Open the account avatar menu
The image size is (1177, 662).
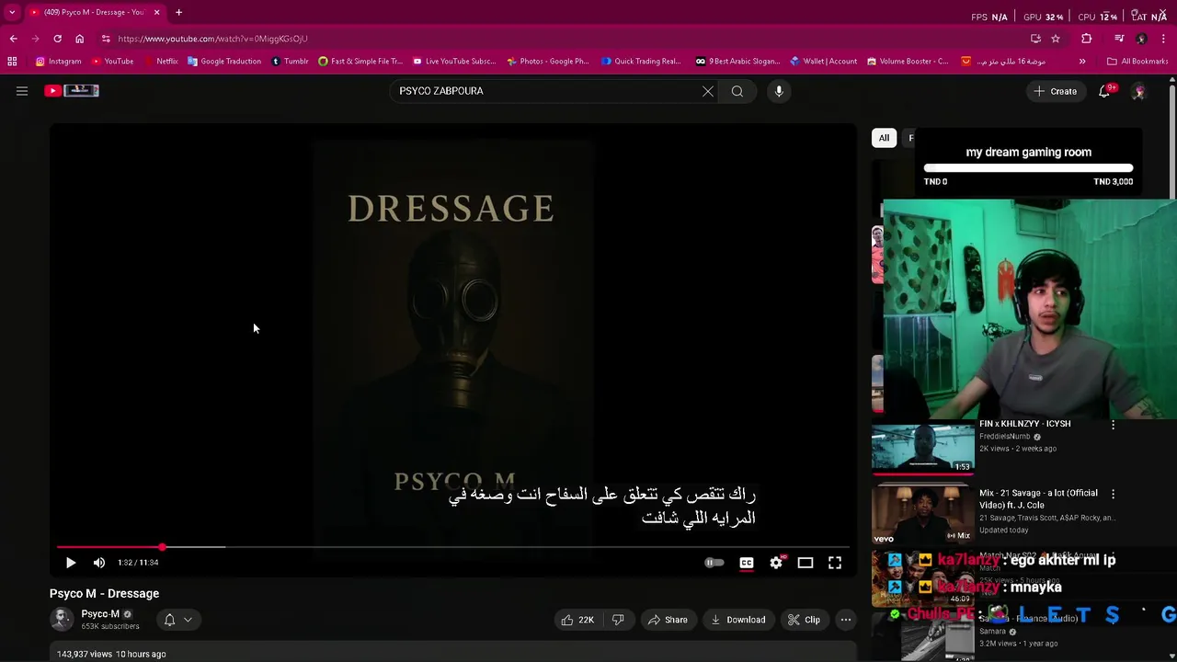(x=1138, y=91)
